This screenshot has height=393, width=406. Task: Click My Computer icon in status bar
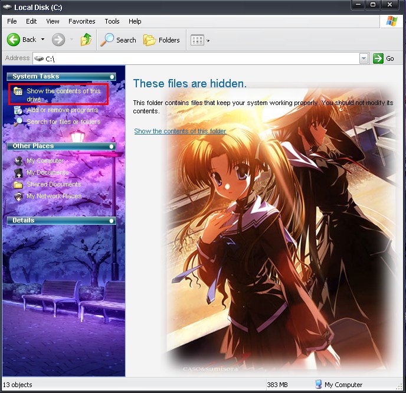pos(318,385)
